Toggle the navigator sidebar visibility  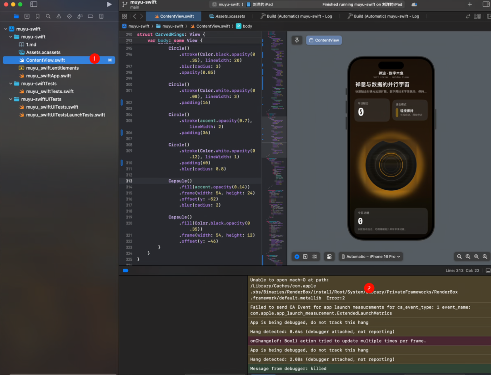point(34,5)
